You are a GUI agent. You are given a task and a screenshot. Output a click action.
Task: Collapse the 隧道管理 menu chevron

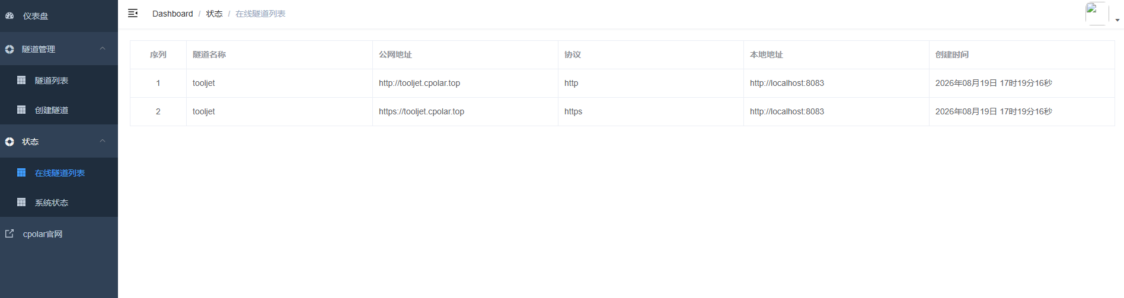(x=103, y=49)
